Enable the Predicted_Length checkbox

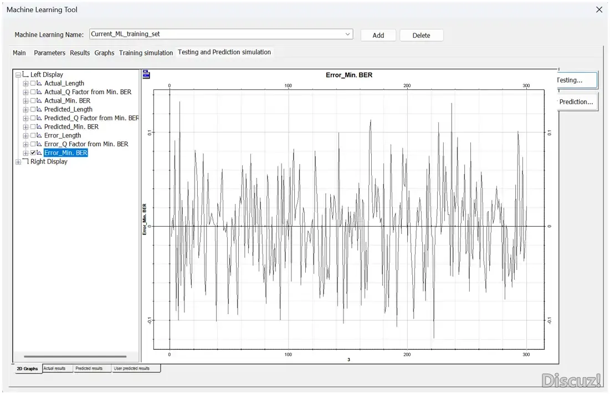(33, 109)
